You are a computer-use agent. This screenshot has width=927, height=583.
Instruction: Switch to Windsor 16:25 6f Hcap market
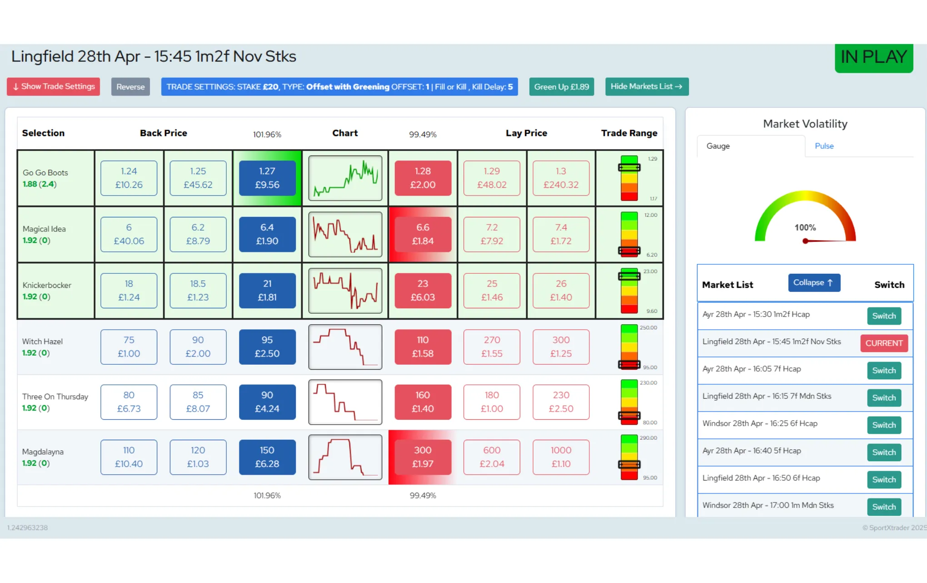(x=884, y=425)
